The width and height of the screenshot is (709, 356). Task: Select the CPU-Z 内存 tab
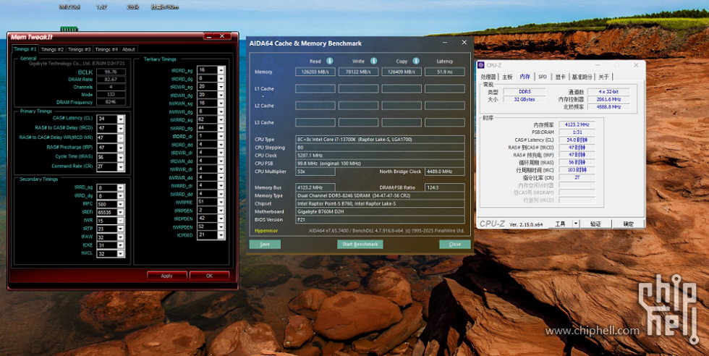pos(525,77)
